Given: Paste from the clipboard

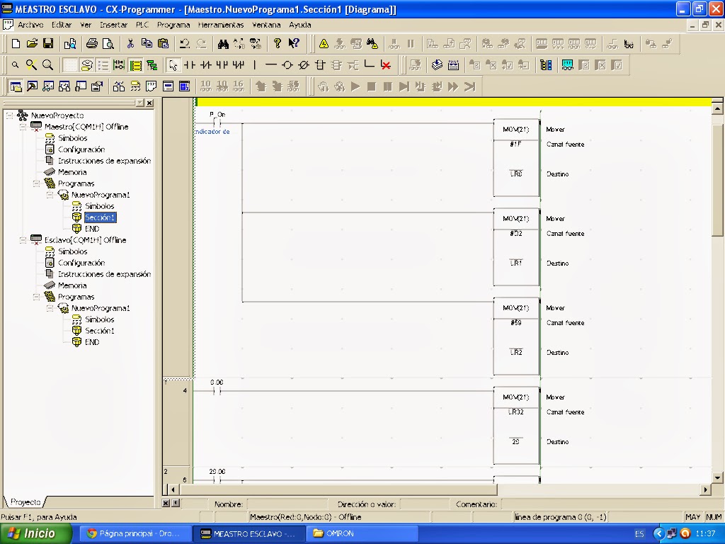Looking at the screenshot, I should [163, 43].
